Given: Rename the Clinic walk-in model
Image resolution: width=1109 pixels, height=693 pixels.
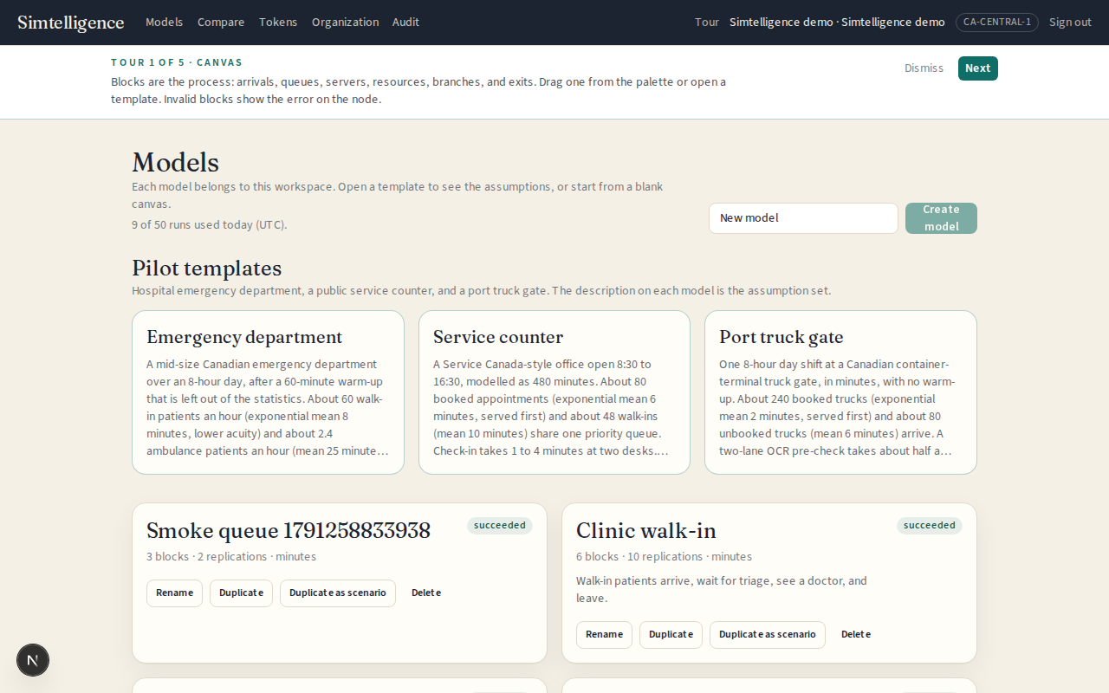Looking at the screenshot, I should pyautogui.click(x=604, y=635).
